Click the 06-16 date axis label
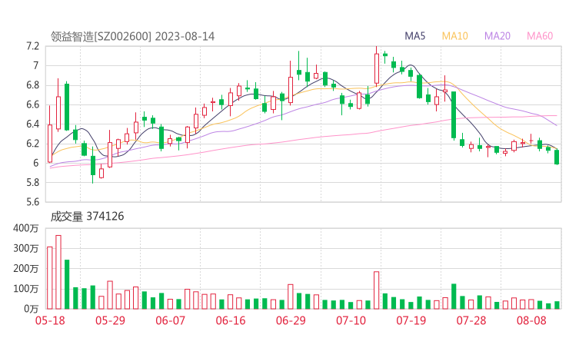This screenshot has width=569, height=338. [231, 320]
